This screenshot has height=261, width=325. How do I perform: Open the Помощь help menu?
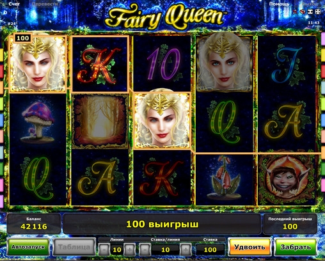coord(280,4)
